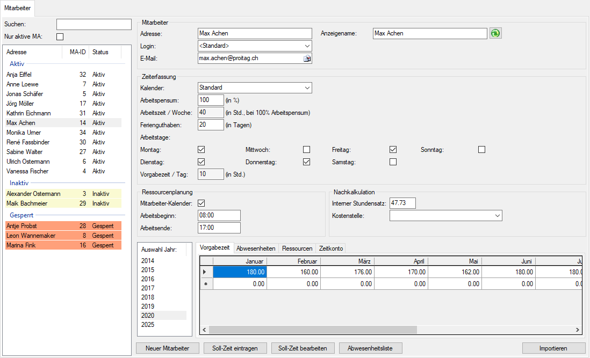Click the mail icon in the E-Mail field
The width and height of the screenshot is (590, 358).
click(307, 59)
